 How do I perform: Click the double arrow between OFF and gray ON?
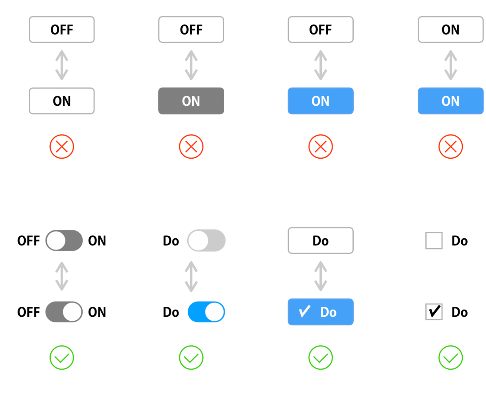[x=191, y=65]
